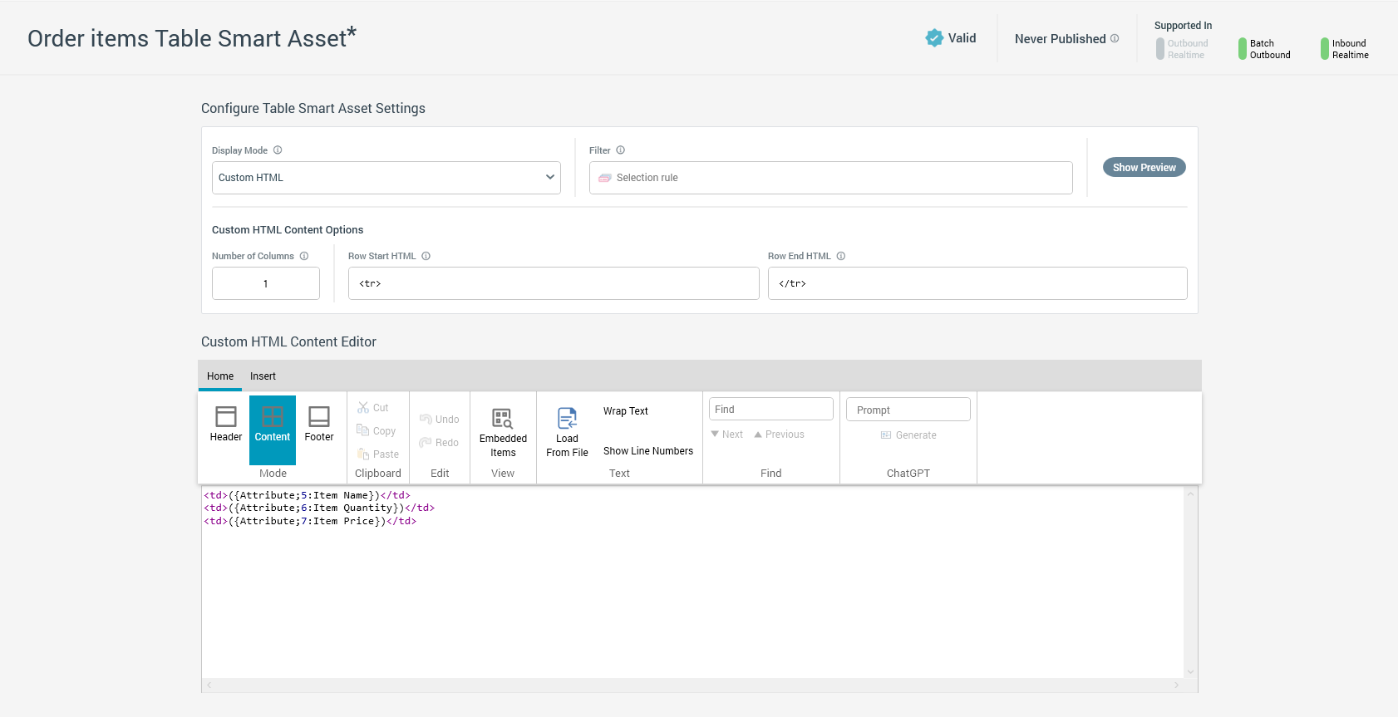Image resolution: width=1398 pixels, height=717 pixels.
Task: Click the Cut scissors icon
Action: point(363,408)
